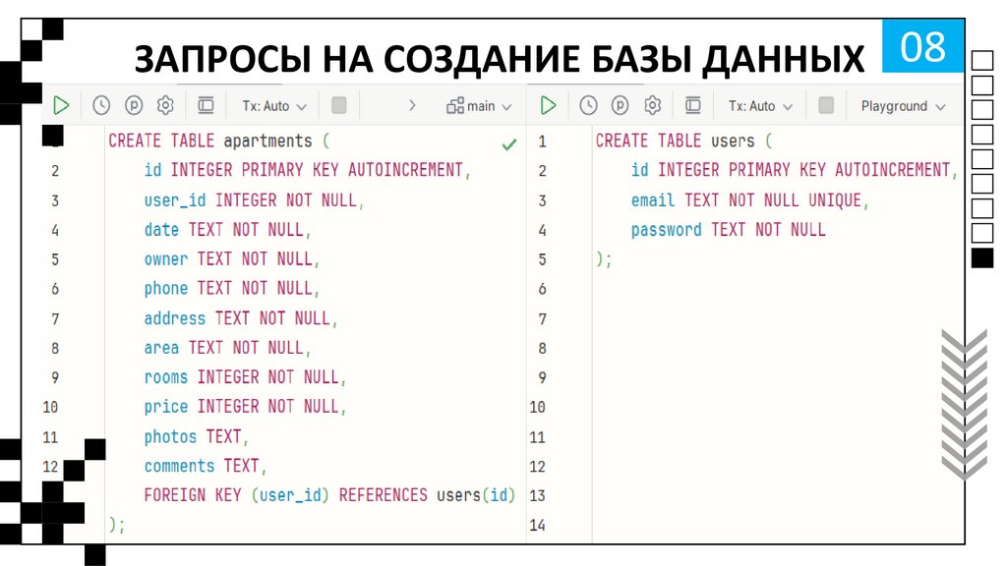1007x566 pixels.
Task: Click the 'comments TEXT' line
Action: pos(205,466)
